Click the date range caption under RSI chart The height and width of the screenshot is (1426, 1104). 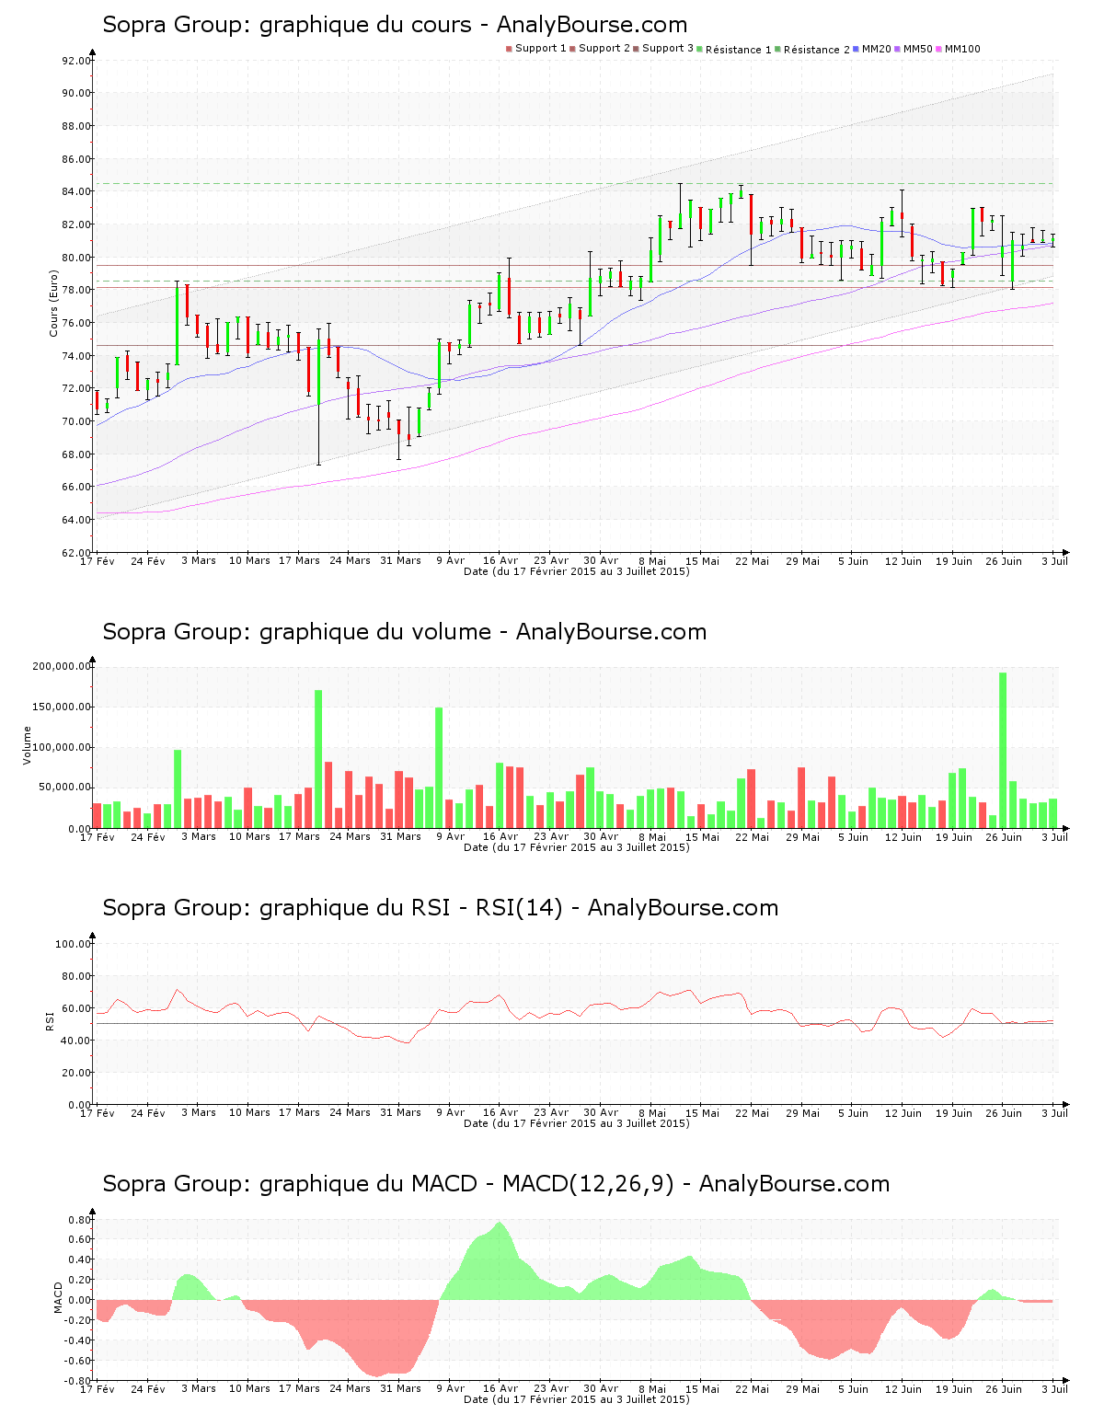pyautogui.click(x=576, y=1123)
